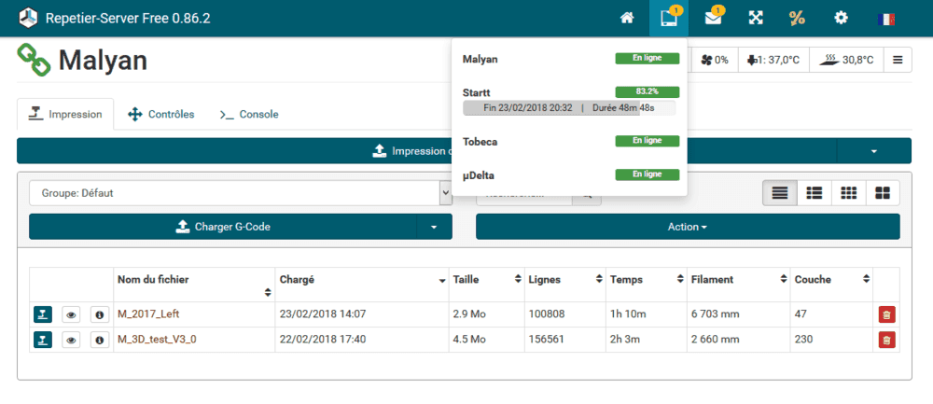Delete M_2017_Left with the trash icon
The image size is (933, 404).
click(x=886, y=314)
